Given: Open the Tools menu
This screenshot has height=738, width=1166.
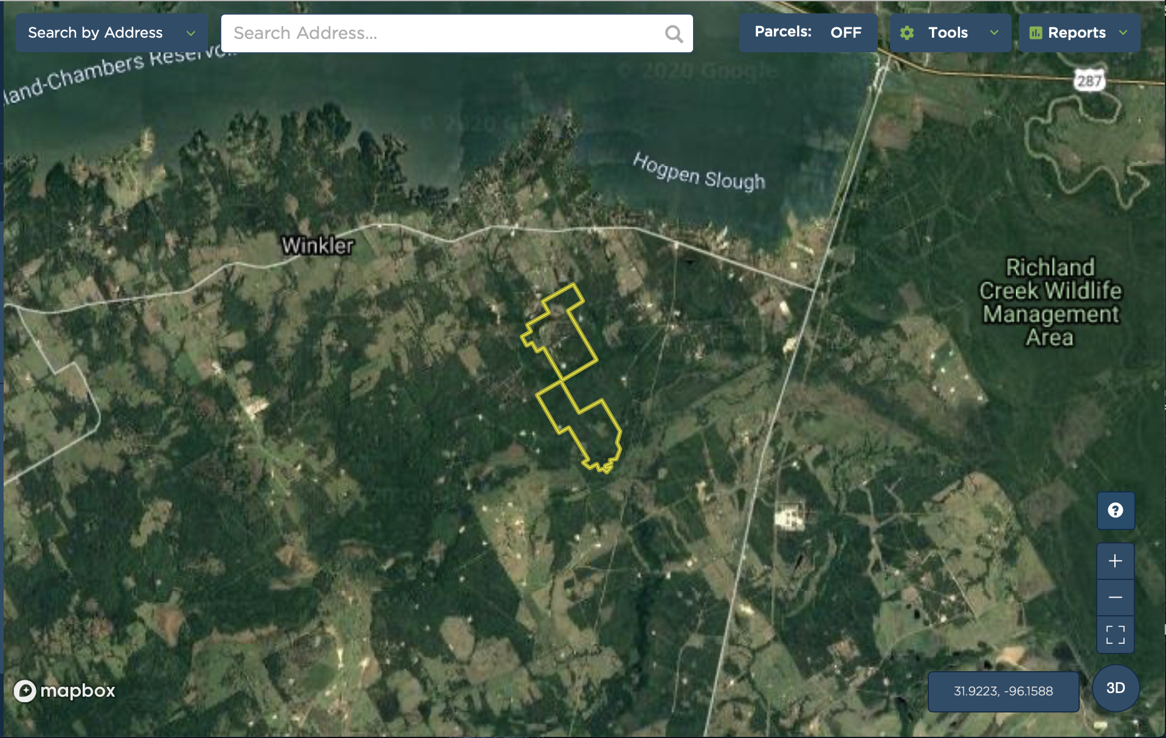Looking at the screenshot, I should coord(950,33).
